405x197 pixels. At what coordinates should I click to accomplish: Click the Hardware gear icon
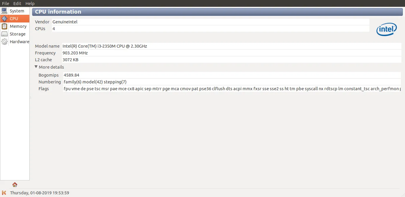point(4,42)
